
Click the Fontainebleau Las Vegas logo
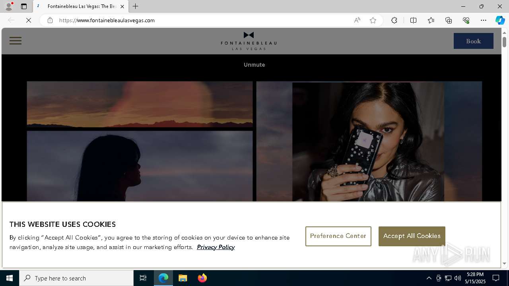tap(249, 41)
